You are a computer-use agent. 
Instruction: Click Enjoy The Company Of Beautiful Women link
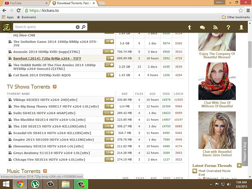point(217,55)
